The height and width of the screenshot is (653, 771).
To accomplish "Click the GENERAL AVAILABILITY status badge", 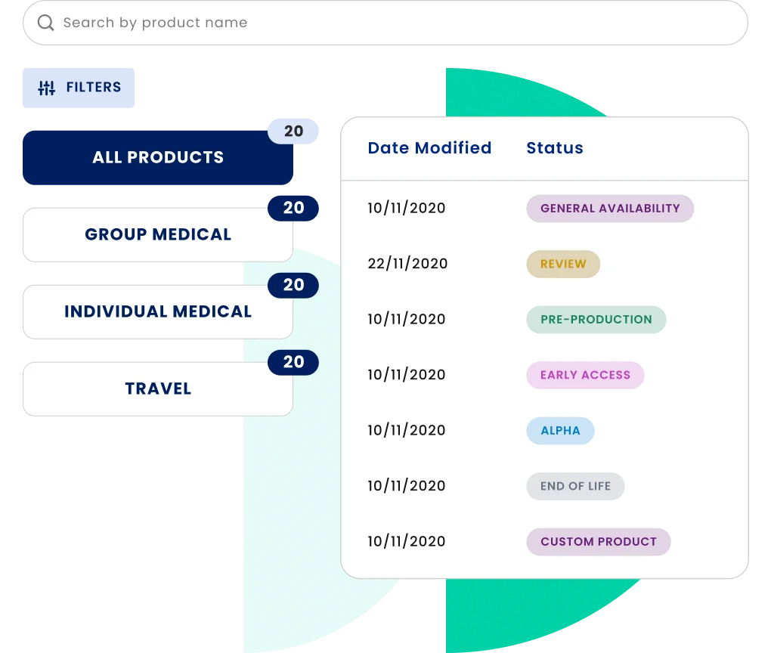I will tap(610, 209).
